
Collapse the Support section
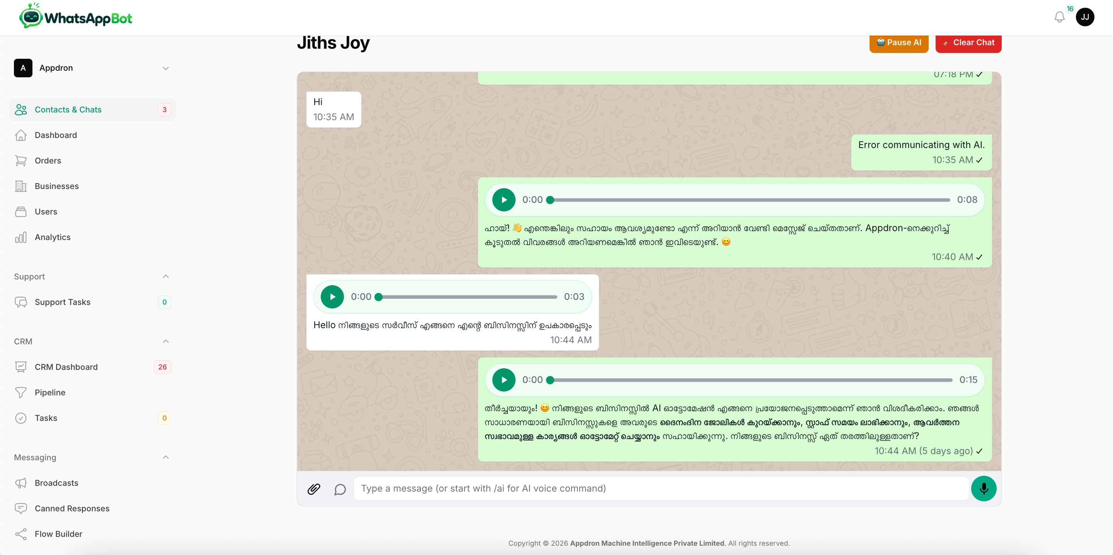(165, 277)
